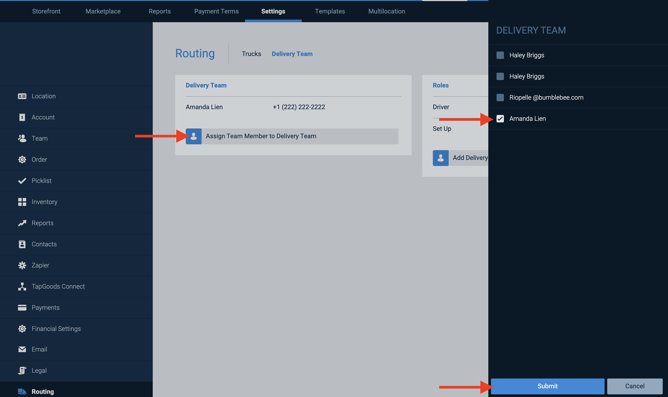The width and height of the screenshot is (668, 397).
Task: Open the Marketplace tab
Action: 103,11
